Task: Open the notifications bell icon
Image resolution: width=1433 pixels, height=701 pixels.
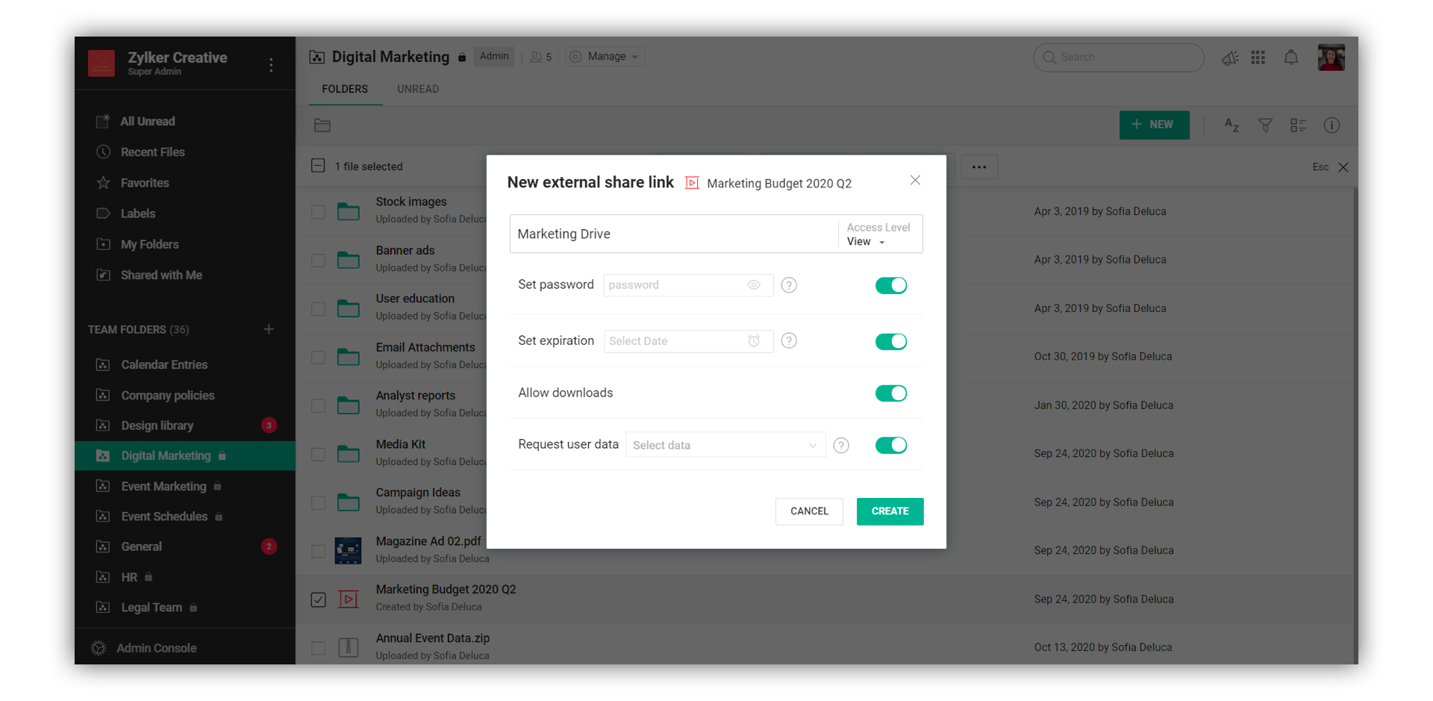Action: click(x=1290, y=57)
